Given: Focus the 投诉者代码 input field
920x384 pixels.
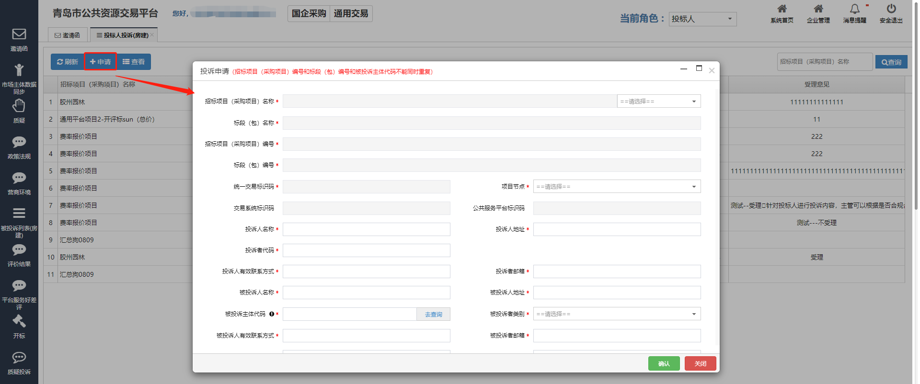Looking at the screenshot, I should 367,250.
